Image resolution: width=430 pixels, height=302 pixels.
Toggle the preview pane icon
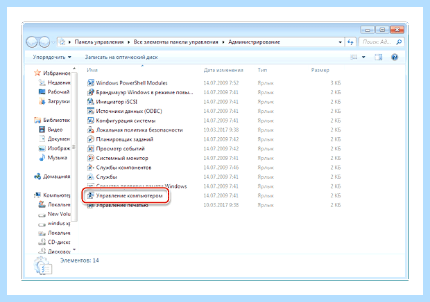(x=379, y=57)
